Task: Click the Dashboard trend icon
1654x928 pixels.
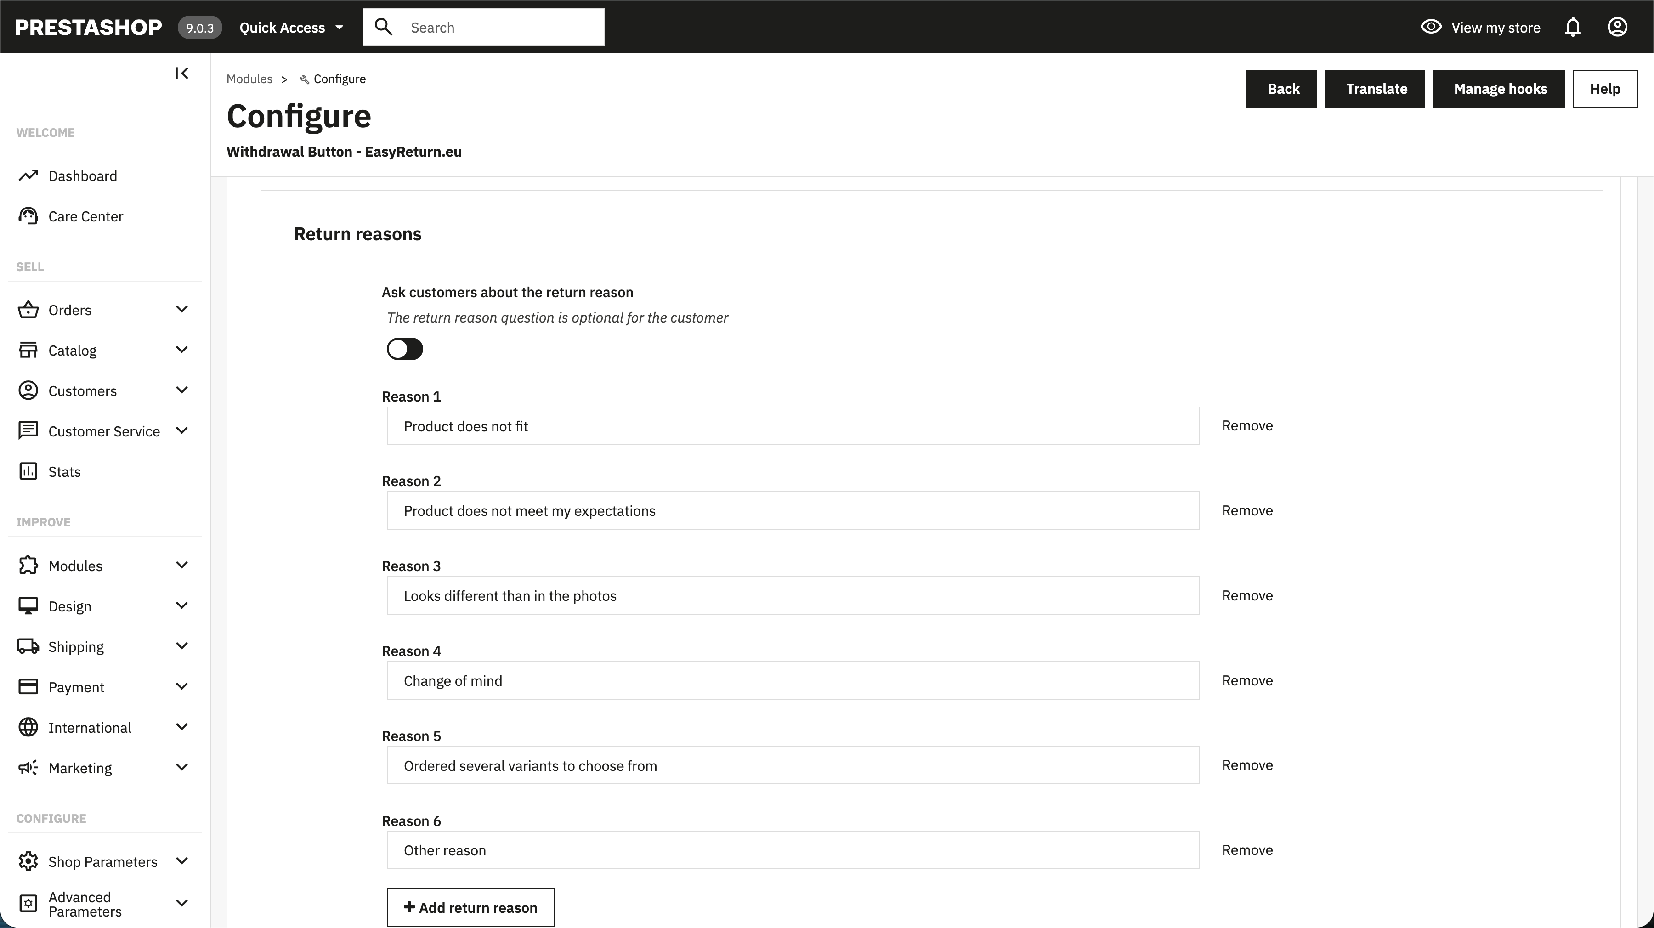Action: point(28,175)
